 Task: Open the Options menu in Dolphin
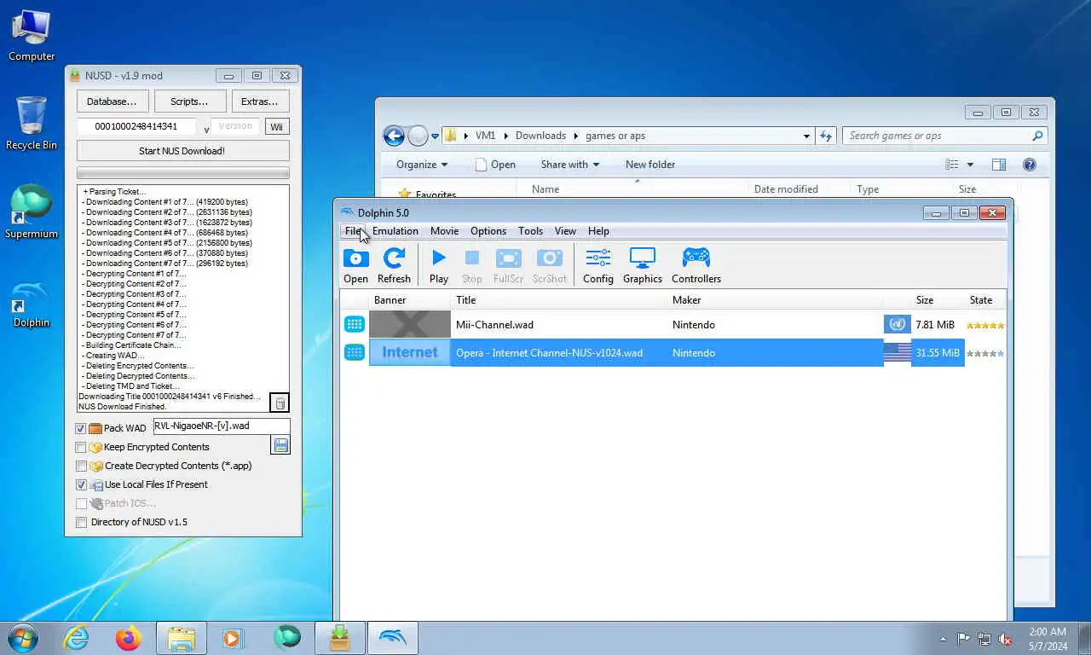point(488,231)
